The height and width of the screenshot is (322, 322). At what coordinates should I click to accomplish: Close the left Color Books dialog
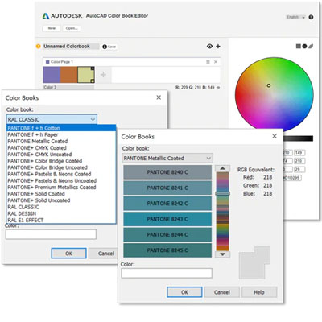[159, 97]
